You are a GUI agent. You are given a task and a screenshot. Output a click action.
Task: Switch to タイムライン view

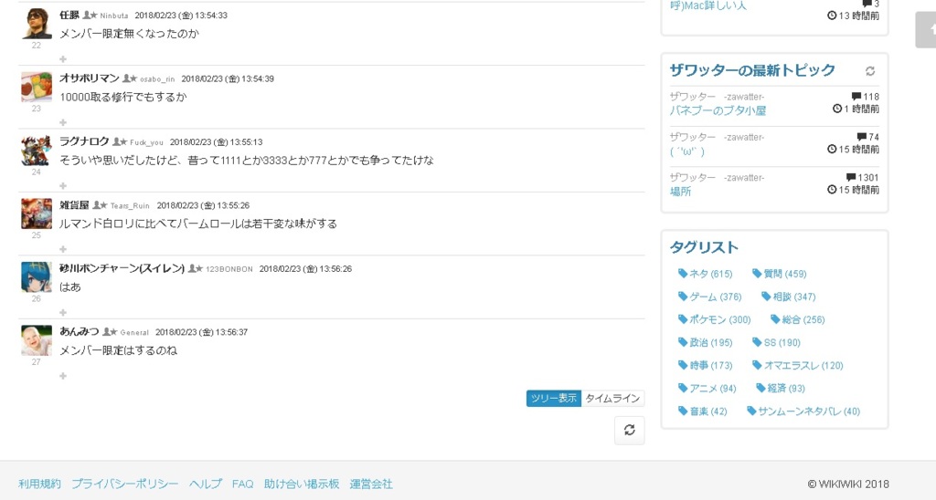612,398
